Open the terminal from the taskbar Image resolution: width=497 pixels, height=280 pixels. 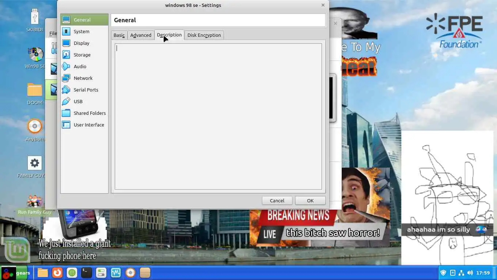tap(87, 273)
